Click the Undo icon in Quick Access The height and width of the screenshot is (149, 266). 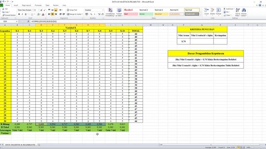(3, 2)
